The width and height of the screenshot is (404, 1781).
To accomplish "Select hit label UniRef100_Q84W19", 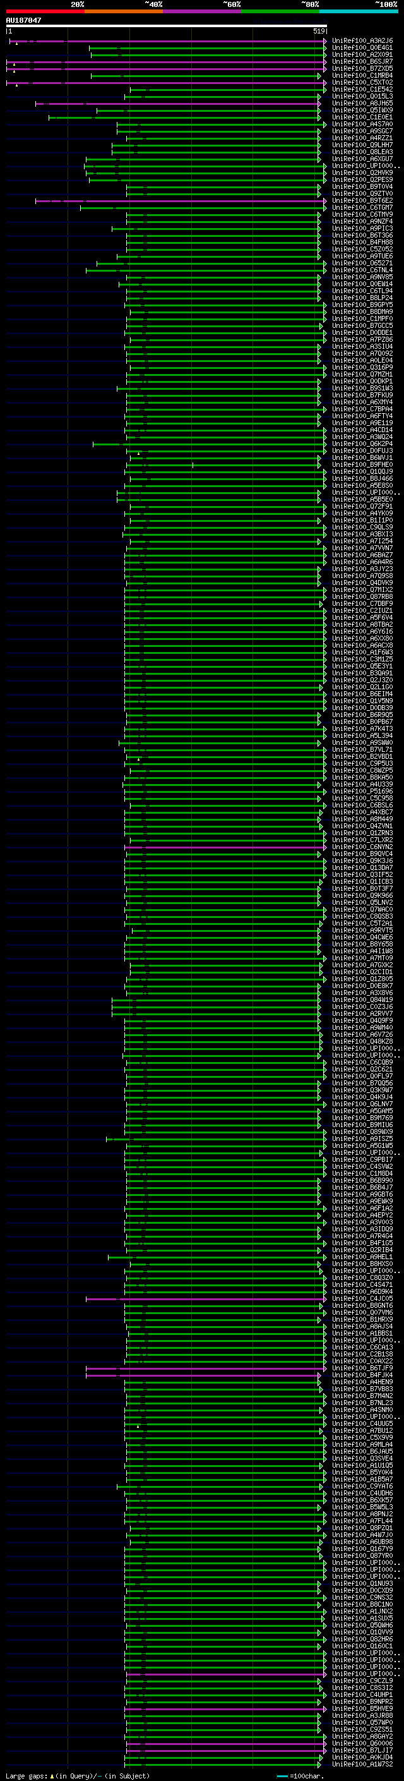I will (362, 999).
